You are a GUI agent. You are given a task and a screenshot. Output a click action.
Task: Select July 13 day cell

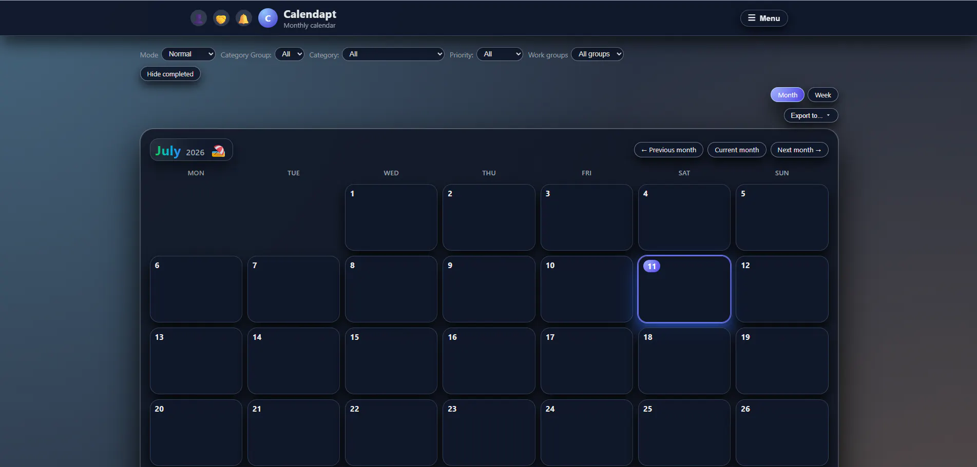196,361
